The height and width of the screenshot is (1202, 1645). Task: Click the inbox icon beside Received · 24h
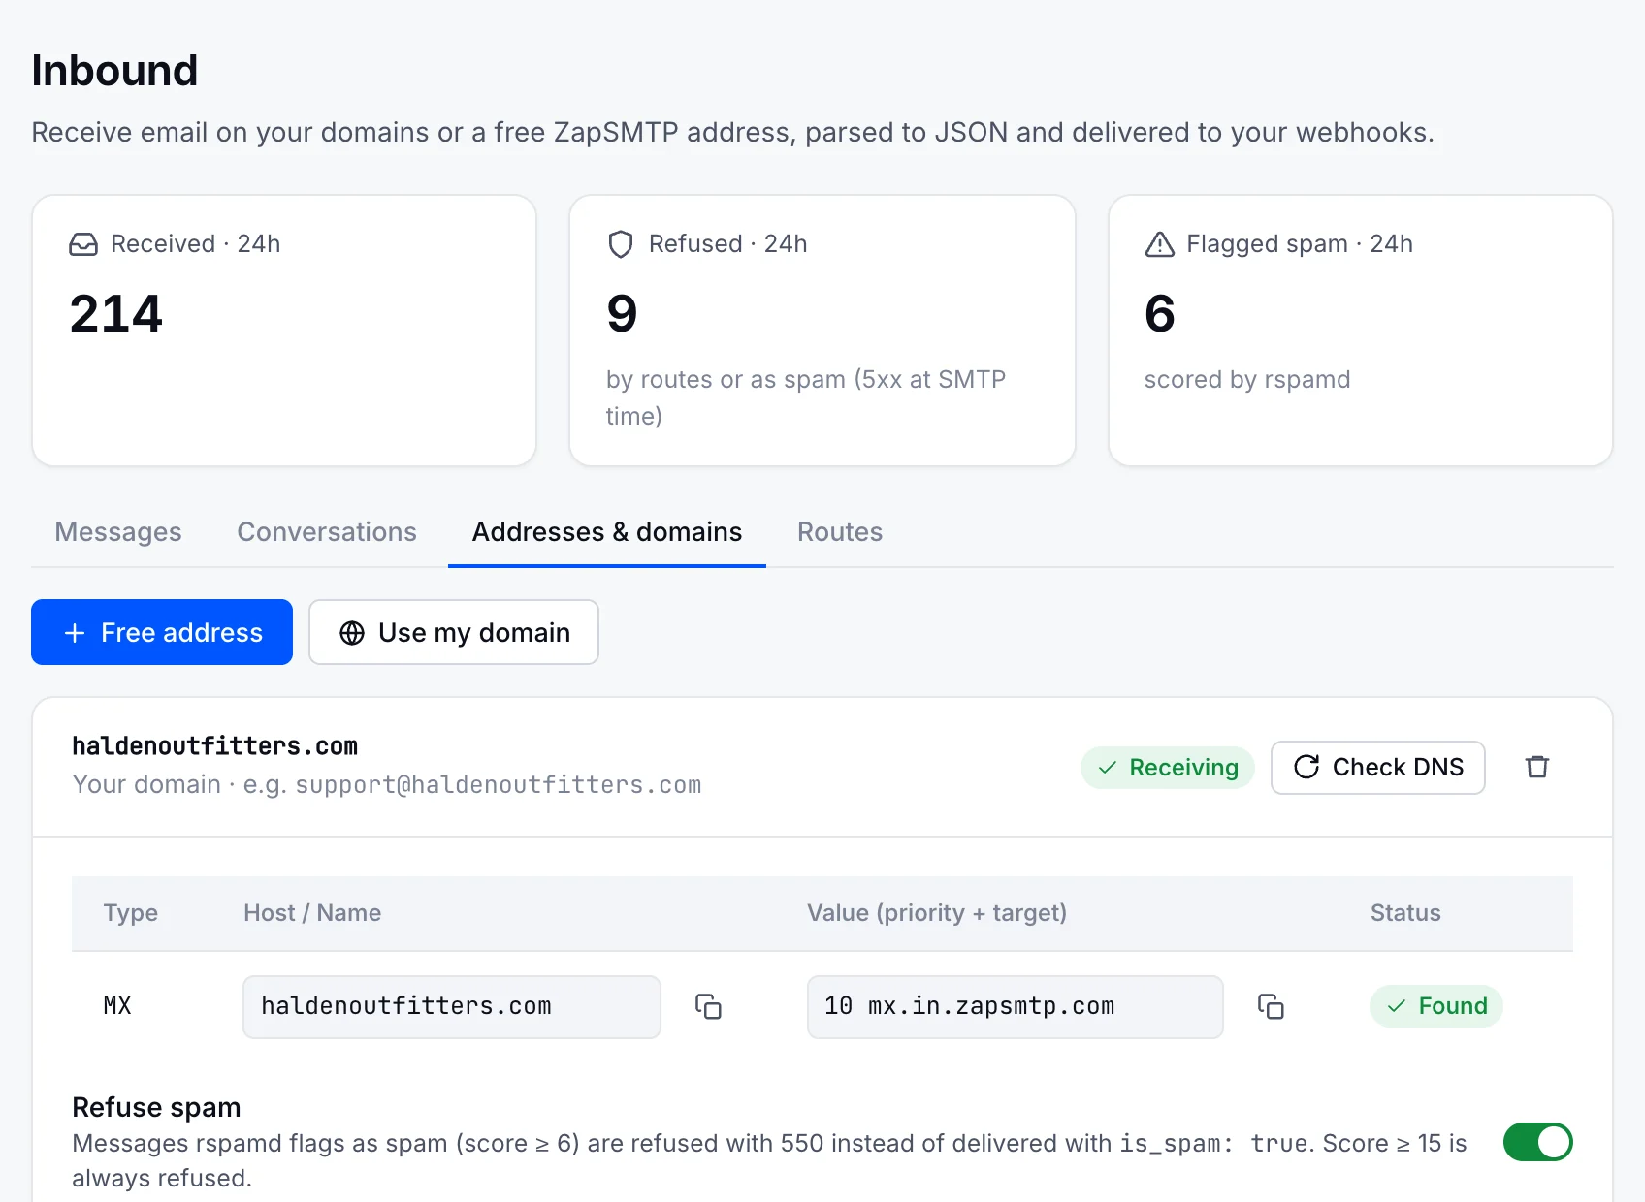tap(83, 244)
